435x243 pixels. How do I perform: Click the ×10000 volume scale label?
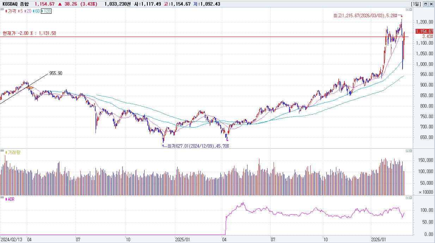pyautogui.click(x=426, y=192)
